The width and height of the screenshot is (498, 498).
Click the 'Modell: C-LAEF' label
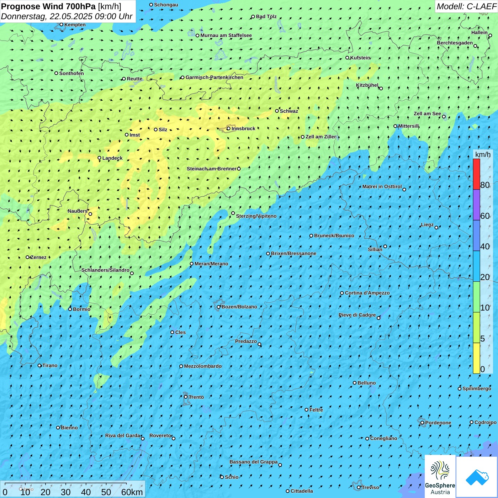(x=466, y=6)
